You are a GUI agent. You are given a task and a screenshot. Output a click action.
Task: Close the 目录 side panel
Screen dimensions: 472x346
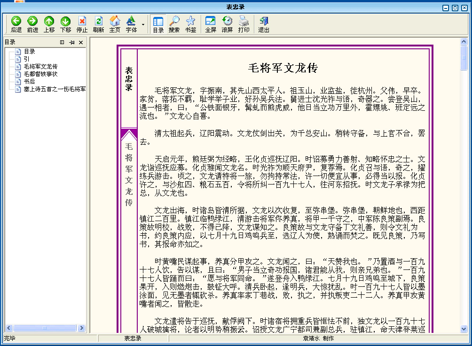point(81,42)
